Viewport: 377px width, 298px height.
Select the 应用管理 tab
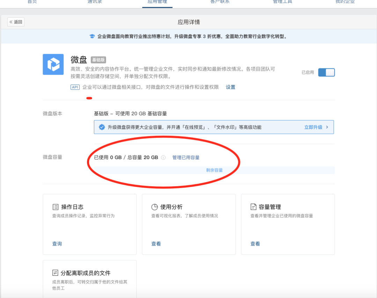click(x=157, y=1)
